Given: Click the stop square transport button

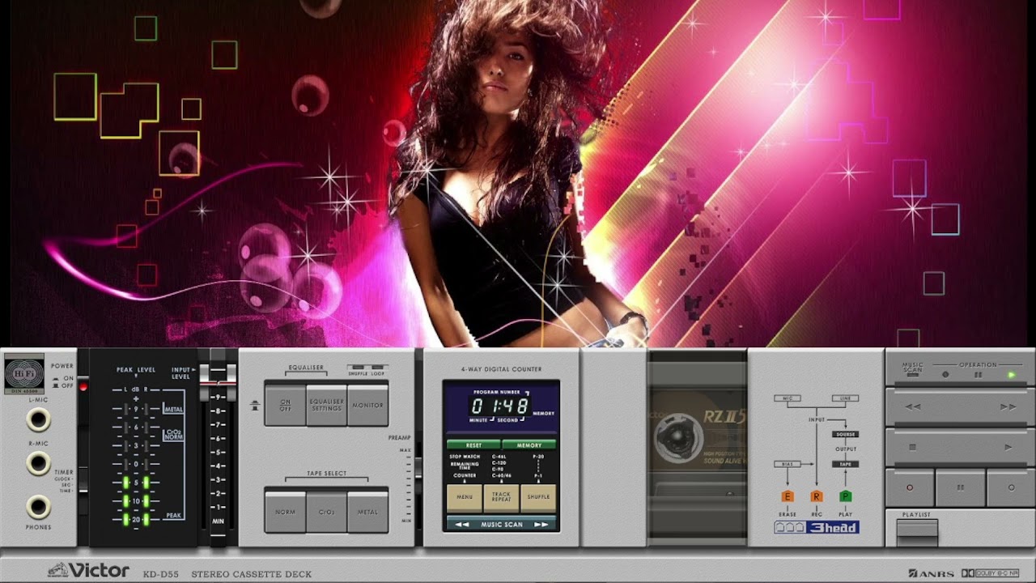Looking at the screenshot, I should click(913, 447).
